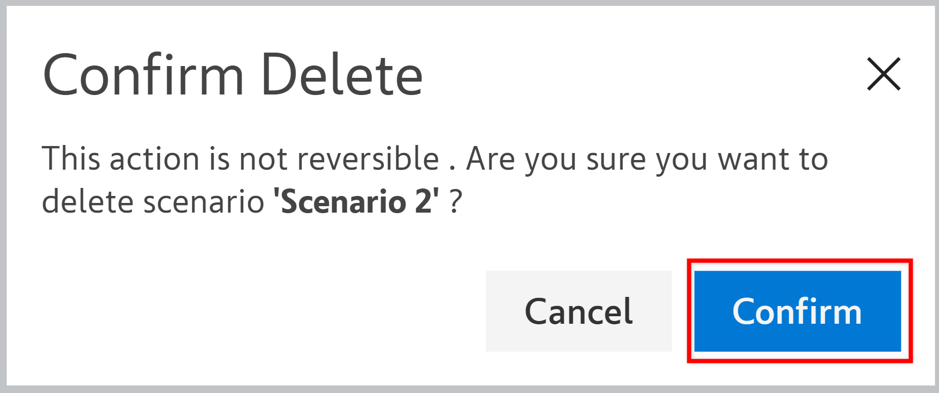The height and width of the screenshot is (393, 939).
Task: Cancel deleting Scenario 2
Action: click(x=578, y=311)
